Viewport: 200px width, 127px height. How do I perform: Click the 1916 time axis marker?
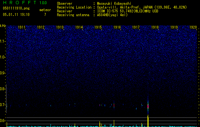(x=117, y=27)
